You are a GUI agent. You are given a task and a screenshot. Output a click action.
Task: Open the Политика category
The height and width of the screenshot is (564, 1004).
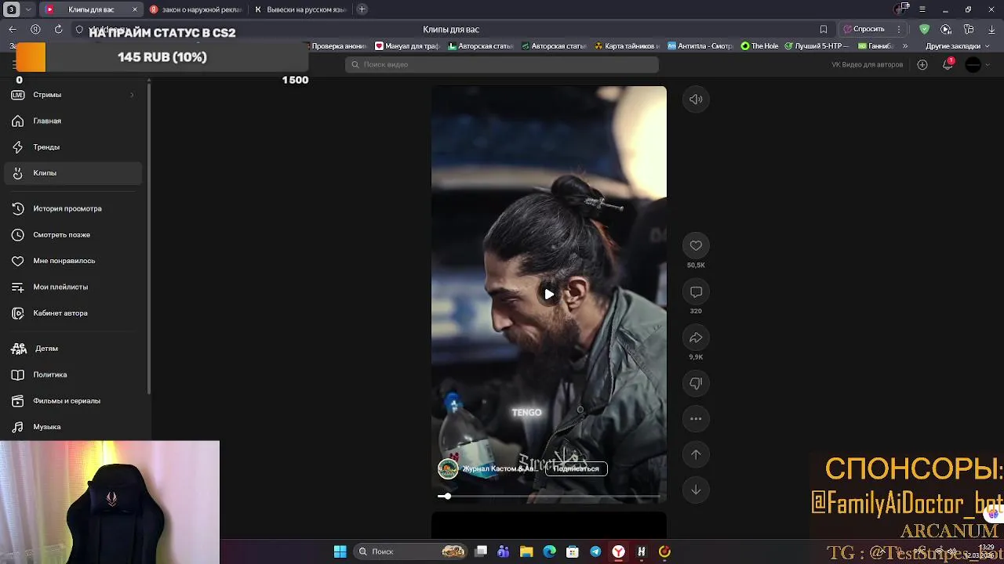click(x=72, y=374)
